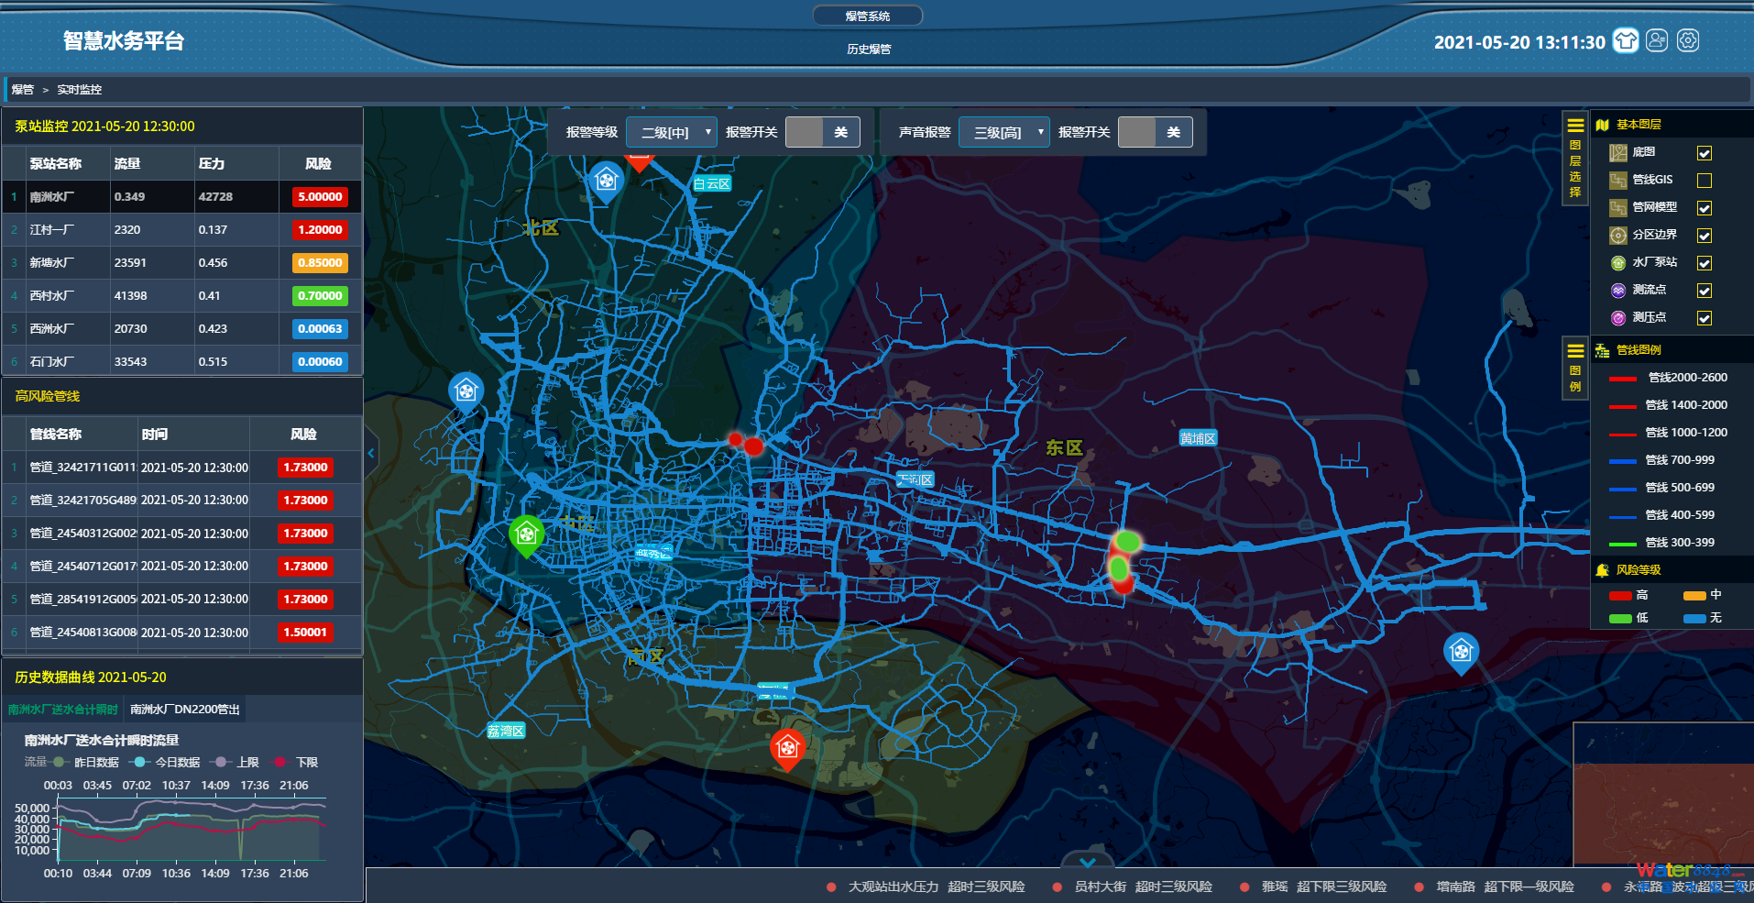Click the blue pump marker near 白云区
The width and height of the screenshot is (1754, 903).
(606, 181)
